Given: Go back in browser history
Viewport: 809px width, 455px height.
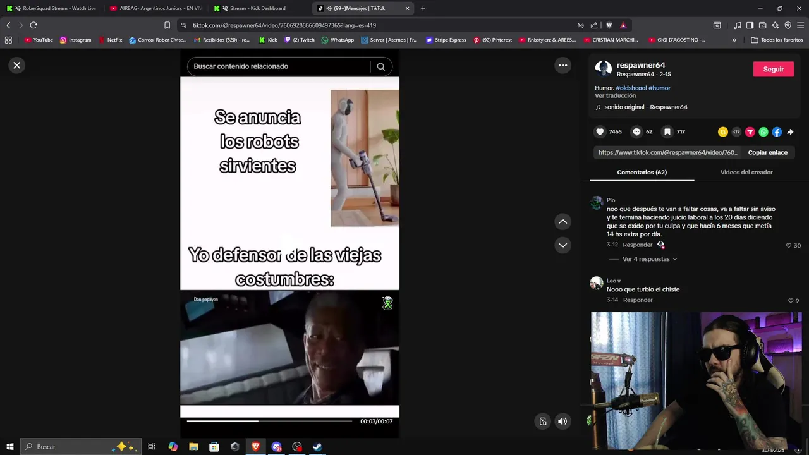Looking at the screenshot, I should (8, 25).
